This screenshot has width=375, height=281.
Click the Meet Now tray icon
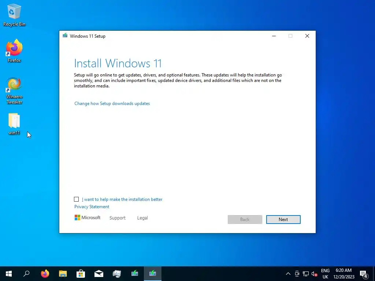click(297, 274)
